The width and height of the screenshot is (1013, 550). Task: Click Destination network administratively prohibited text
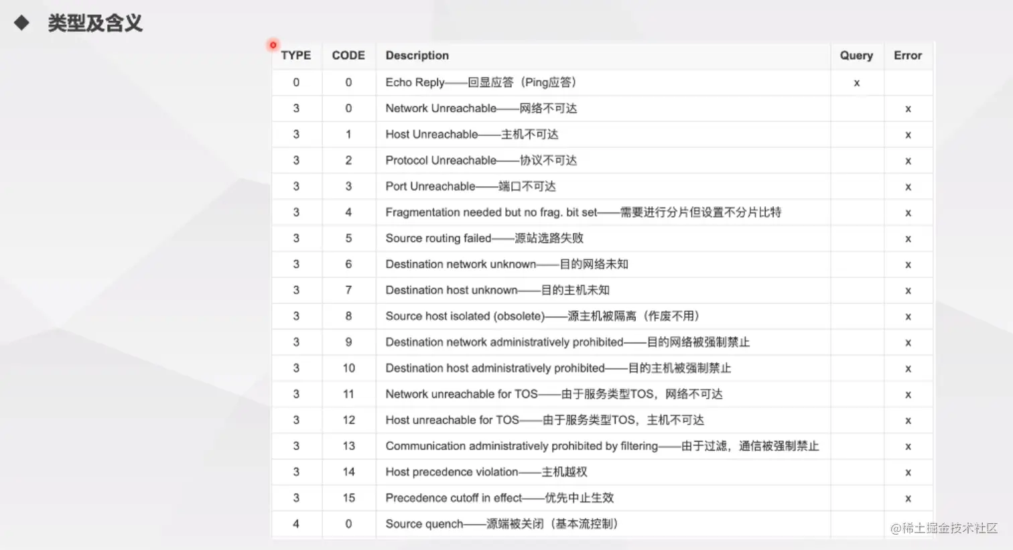[567, 342]
